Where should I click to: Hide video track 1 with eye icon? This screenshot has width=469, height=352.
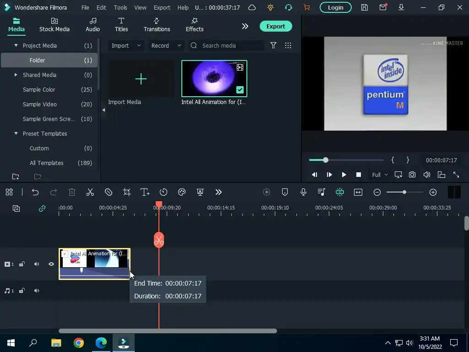click(x=51, y=264)
